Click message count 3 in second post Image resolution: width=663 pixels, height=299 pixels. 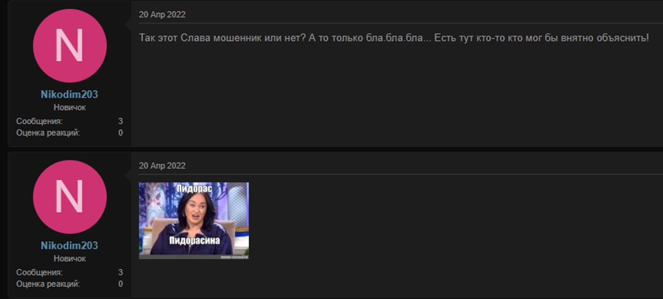coord(120,272)
